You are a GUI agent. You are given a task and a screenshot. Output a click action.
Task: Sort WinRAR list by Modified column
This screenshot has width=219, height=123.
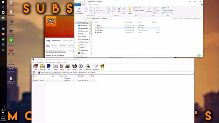(81, 76)
